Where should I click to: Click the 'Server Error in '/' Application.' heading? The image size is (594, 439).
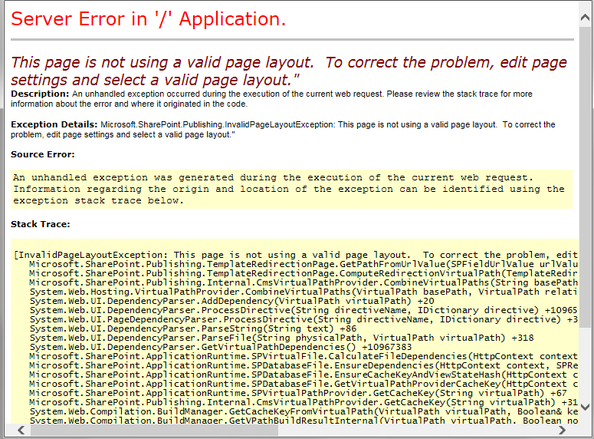[149, 19]
